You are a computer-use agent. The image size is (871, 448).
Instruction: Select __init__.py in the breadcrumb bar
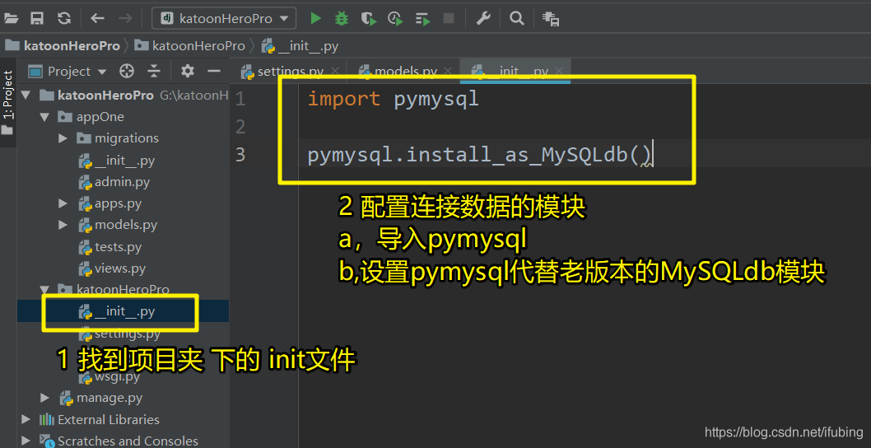click(300, 46)
